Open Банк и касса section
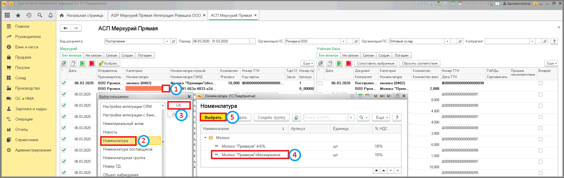Screen dimensions: 564x178 point(27,47)
